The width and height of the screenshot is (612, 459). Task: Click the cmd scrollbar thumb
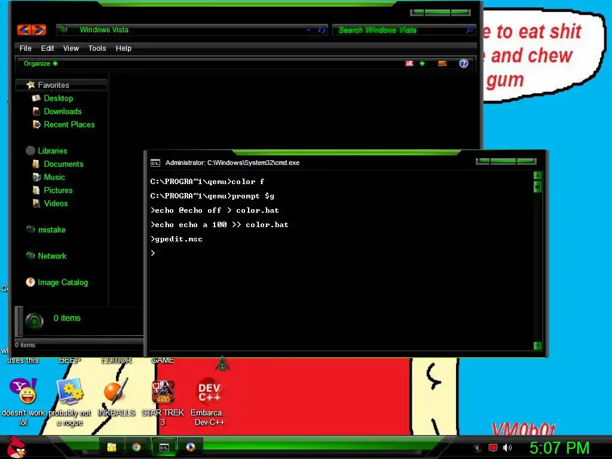click(x=537, y=187)
